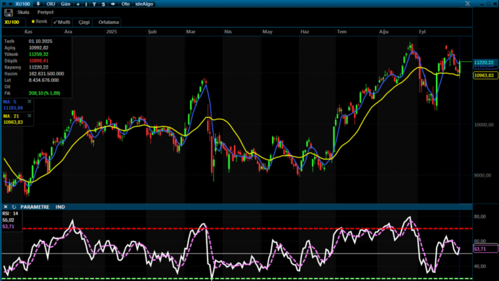
Task: Open the Renk color picker
Action: (x=39, y=22)
